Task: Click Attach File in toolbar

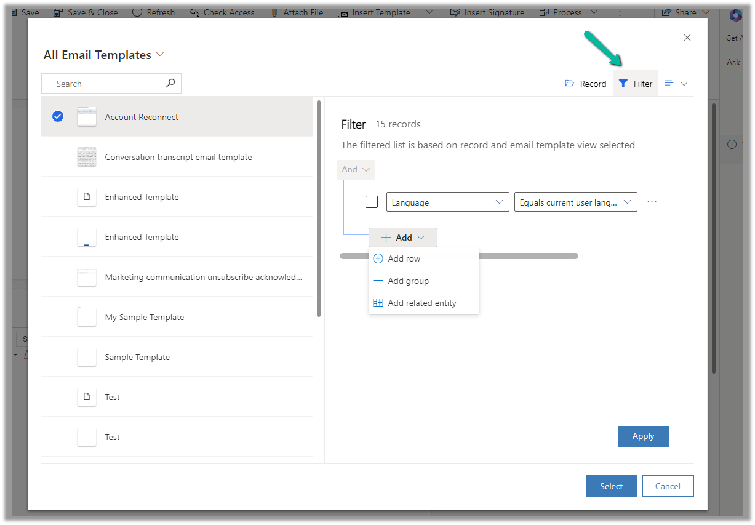Action: tap(296, 12)
